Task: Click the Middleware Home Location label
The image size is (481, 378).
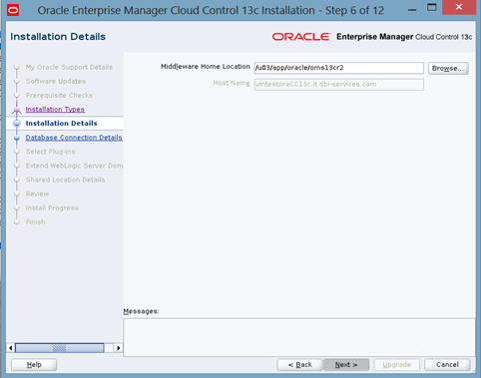Action: click(x=206, y=67)
